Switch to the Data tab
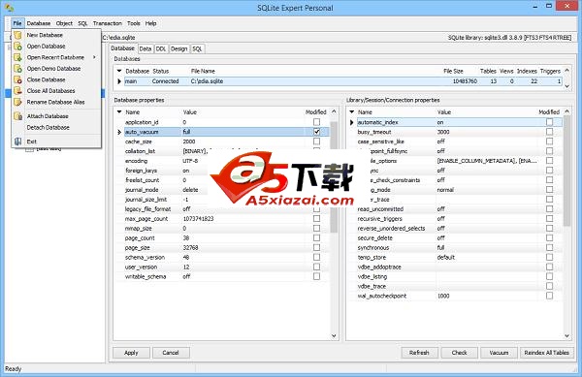Screen dimensions: 582x377 pyautogui.click(x=145, y=48)
